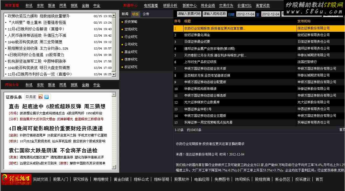Open headline 直击 赶底途中 6股或超跌反弹
345x191 pixels.
point(45,106)
